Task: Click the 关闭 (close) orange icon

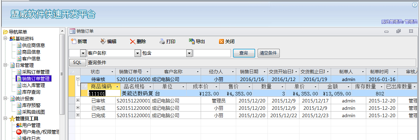Action: (221, 41)
